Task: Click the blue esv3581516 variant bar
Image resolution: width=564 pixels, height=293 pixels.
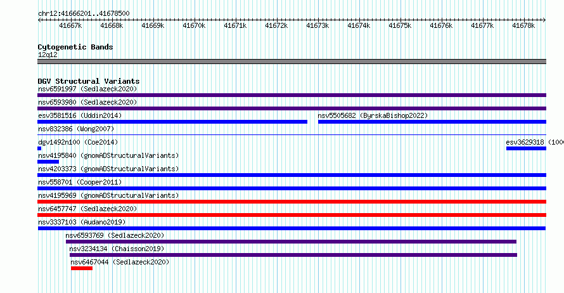Action: point(172,122)
